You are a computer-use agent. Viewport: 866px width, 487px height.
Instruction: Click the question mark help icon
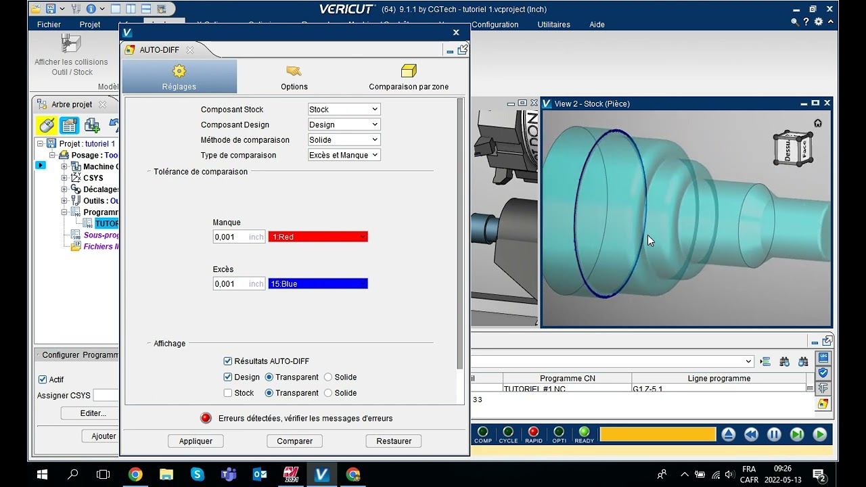pyautogui.click(x=807, y=22)
